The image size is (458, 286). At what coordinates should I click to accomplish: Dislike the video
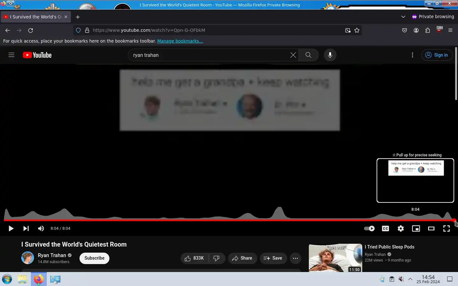coord(217,258)
